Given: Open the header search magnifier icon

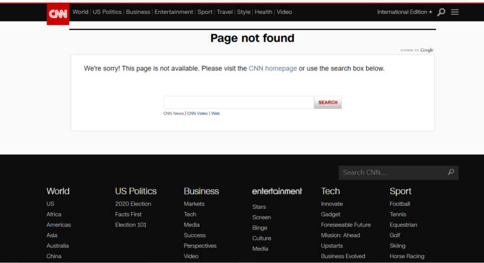Looking at the screenshot, I should (441, 12).
